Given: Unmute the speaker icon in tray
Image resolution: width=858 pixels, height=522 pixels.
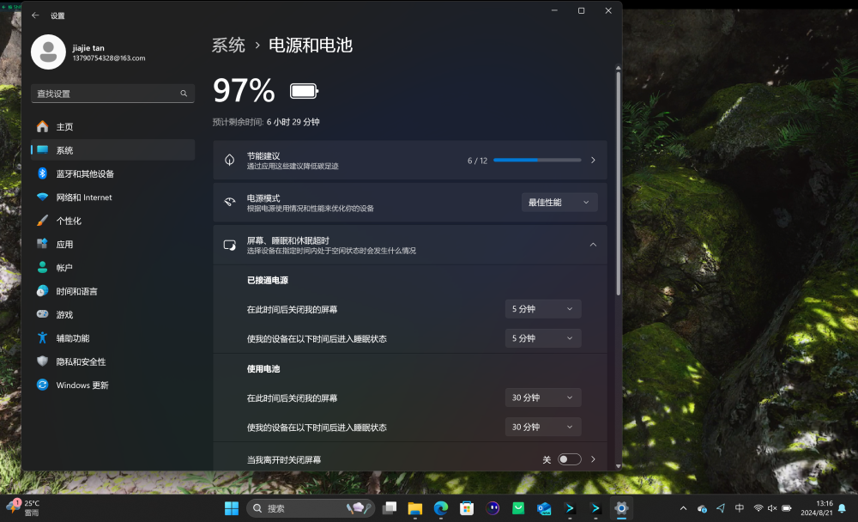Looking at the screenshot, I should pyautogui.click(x=770, y=507).
